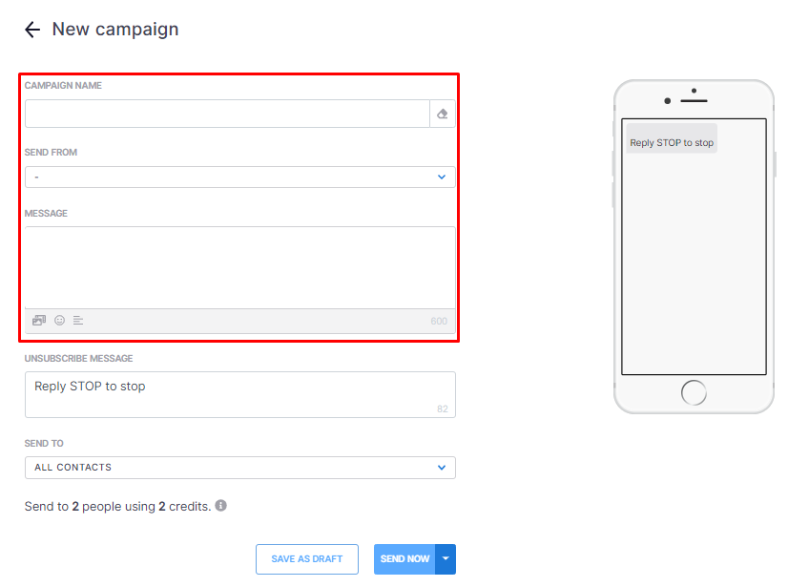Click the info icon next to credits

click(x=220, y=506)
